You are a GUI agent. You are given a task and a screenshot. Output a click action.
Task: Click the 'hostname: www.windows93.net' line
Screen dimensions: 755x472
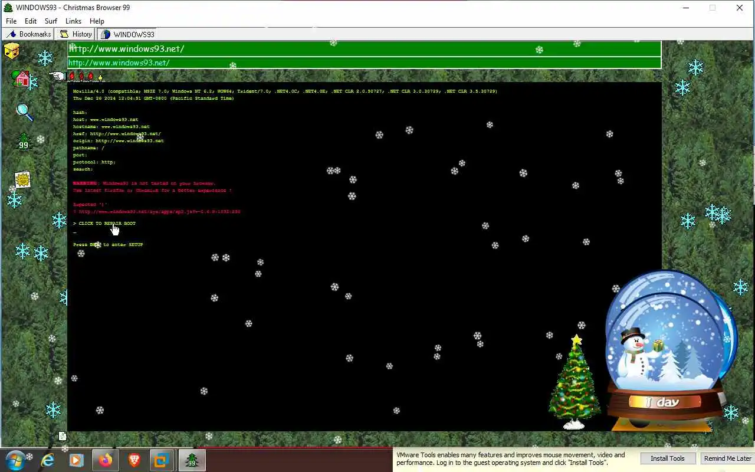point(111,127)
